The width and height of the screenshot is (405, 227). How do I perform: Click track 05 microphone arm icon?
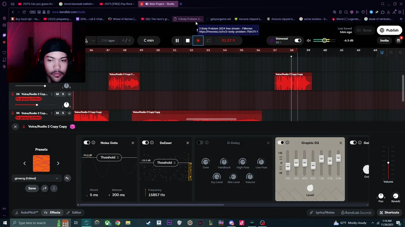coord(13,94)
